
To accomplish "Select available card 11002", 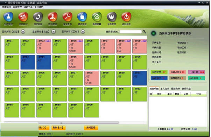I will point(28,46).
